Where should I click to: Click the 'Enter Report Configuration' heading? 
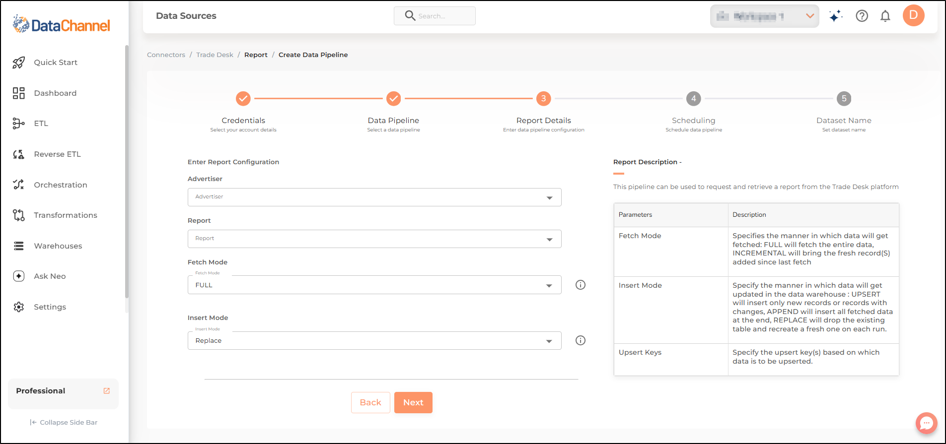coord(233,162)
